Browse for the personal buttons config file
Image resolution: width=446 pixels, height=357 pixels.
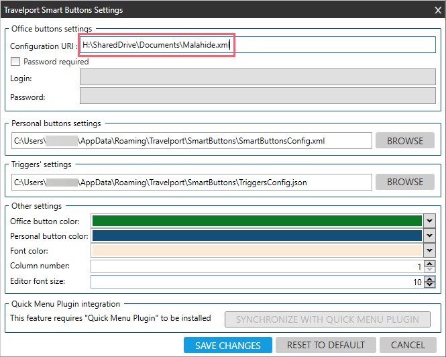[x=405, y=141]
